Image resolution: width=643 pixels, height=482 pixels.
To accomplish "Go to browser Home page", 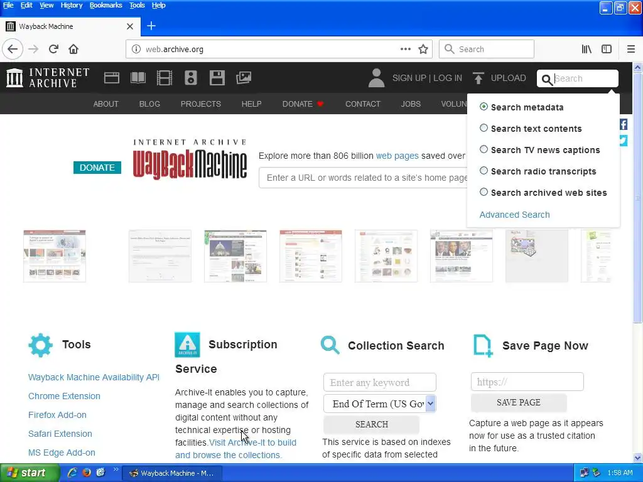I will [x=73, y=49].
